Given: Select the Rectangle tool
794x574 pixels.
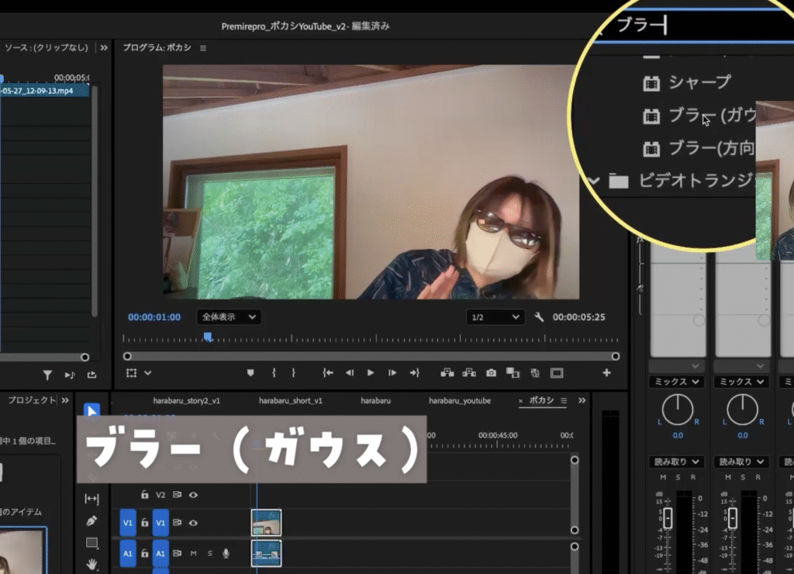Looking at the screenshot, I should coord(92,543).
